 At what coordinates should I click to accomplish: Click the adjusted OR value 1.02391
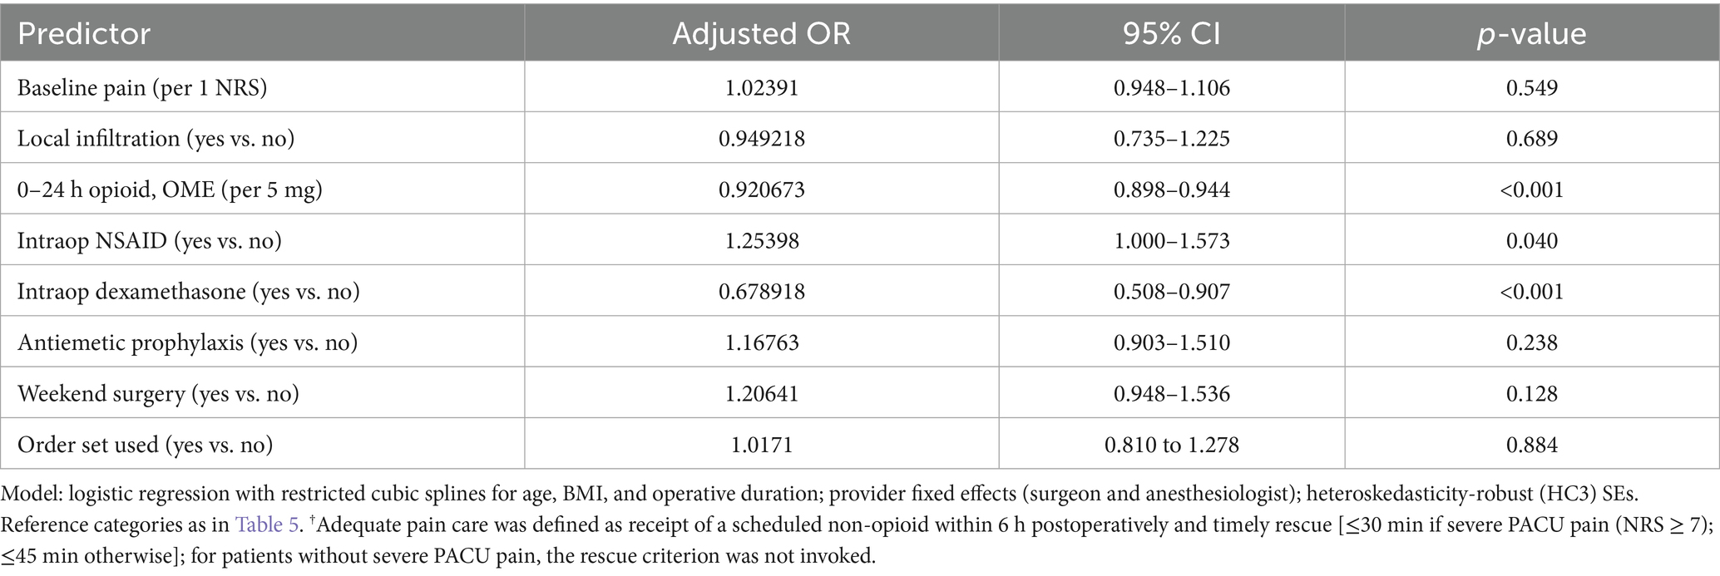click(x=761, y=87)
